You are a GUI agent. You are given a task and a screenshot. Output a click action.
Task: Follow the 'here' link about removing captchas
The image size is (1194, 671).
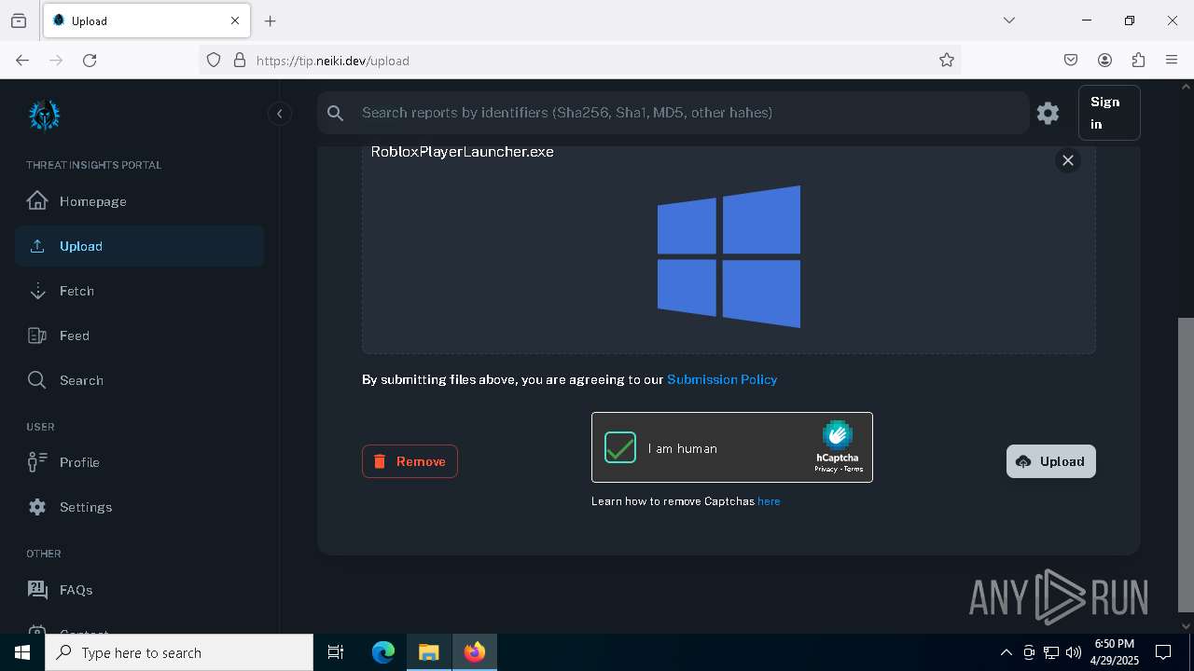tap(769, 501)
